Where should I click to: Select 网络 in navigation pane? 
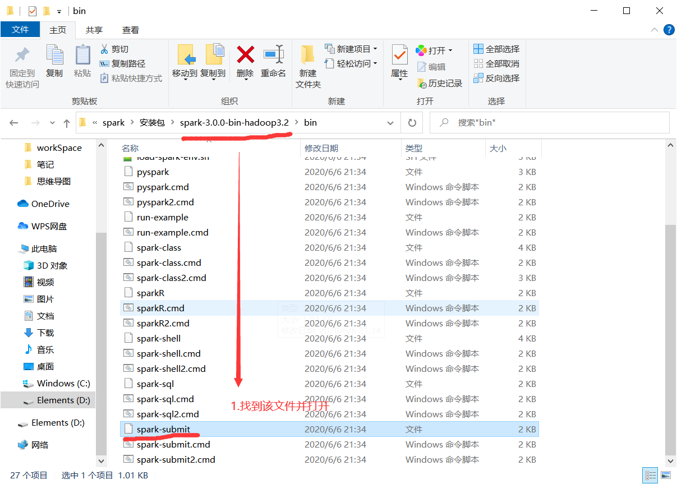(x=33, y=445)
